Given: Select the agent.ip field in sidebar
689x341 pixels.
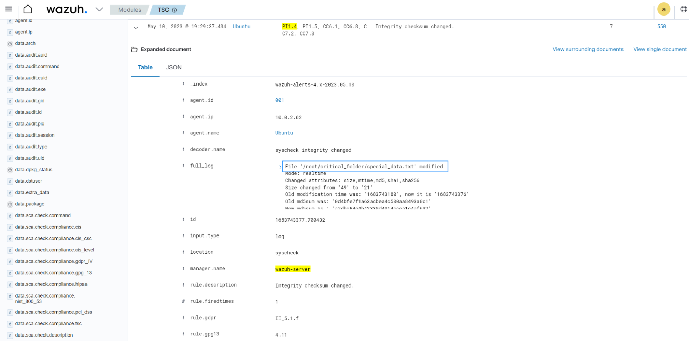Looking at the screenshot, I should [x=23, y=32].
